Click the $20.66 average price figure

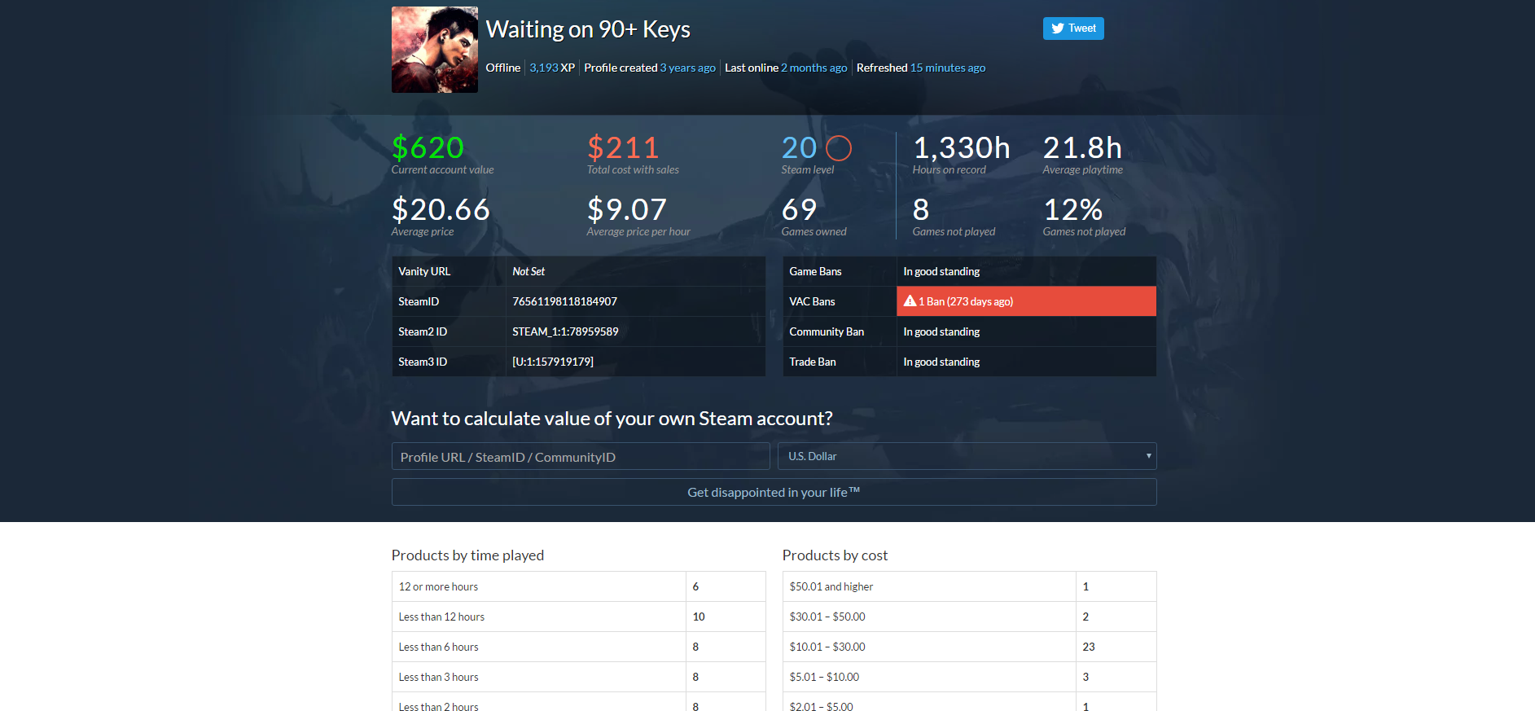coord(441,209)
